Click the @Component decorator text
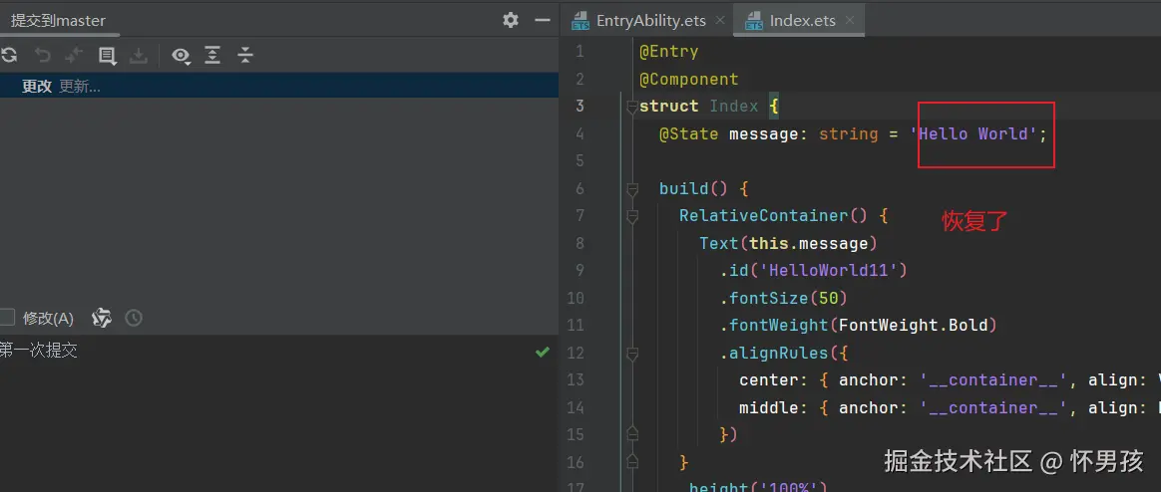The width and height of the screenshot is (1161, 492). point(688,79)
